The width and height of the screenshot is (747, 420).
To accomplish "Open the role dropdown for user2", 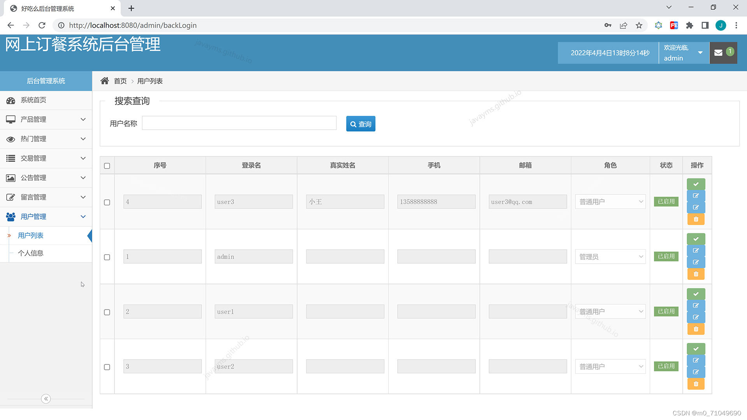I will point(610,366).
